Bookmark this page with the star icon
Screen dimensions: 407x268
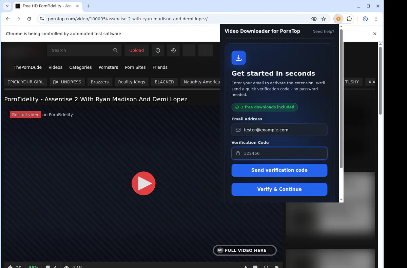[x=324, y=19]
